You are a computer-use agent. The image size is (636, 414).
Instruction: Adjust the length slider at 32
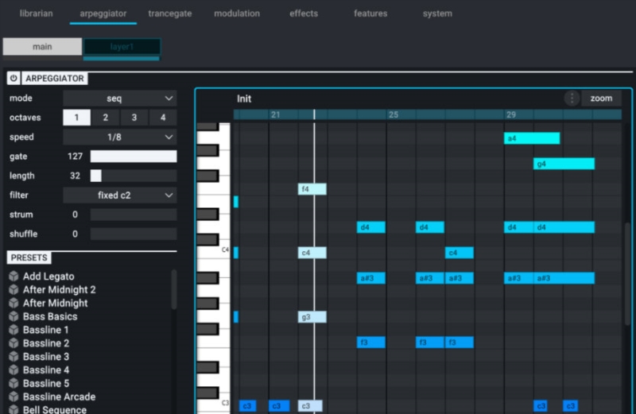pos(134,176)
